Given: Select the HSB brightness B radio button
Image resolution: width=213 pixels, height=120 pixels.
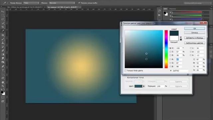Looking at the screenshot, I should 170,55.
